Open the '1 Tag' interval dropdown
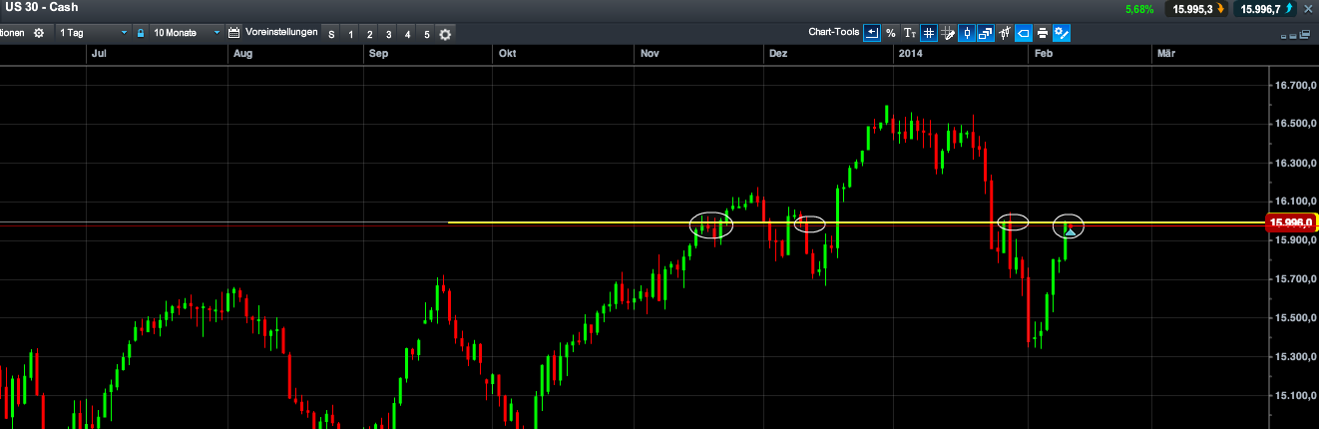This screenshot has height=429, width=1319. tap(94, 33)
